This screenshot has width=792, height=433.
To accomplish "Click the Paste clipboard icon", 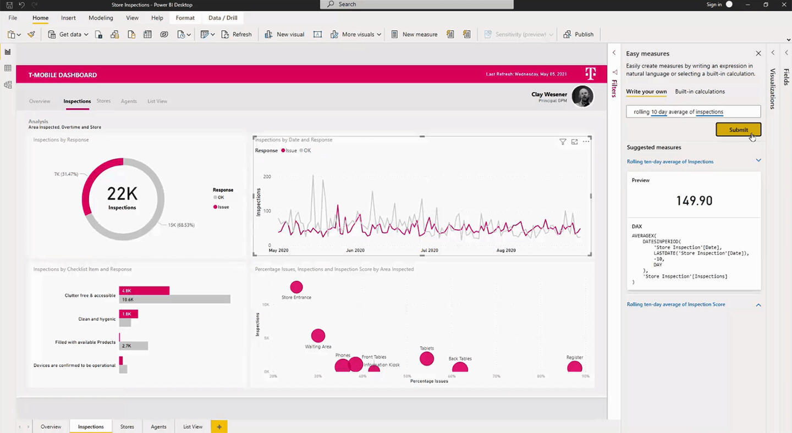I will pyautogui.click(x=11, y=34).
